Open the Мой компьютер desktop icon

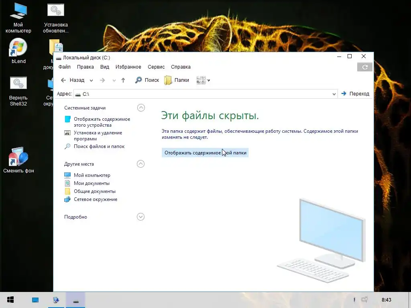click(x=18, y=18)
